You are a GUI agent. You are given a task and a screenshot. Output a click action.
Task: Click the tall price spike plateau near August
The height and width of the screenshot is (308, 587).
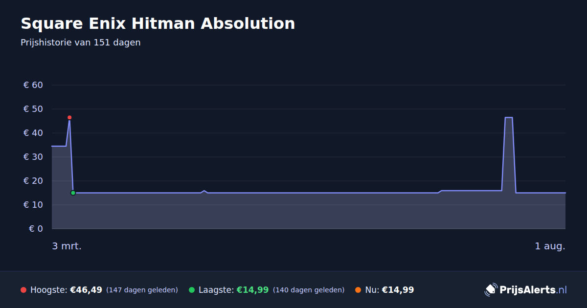point(509,118)
